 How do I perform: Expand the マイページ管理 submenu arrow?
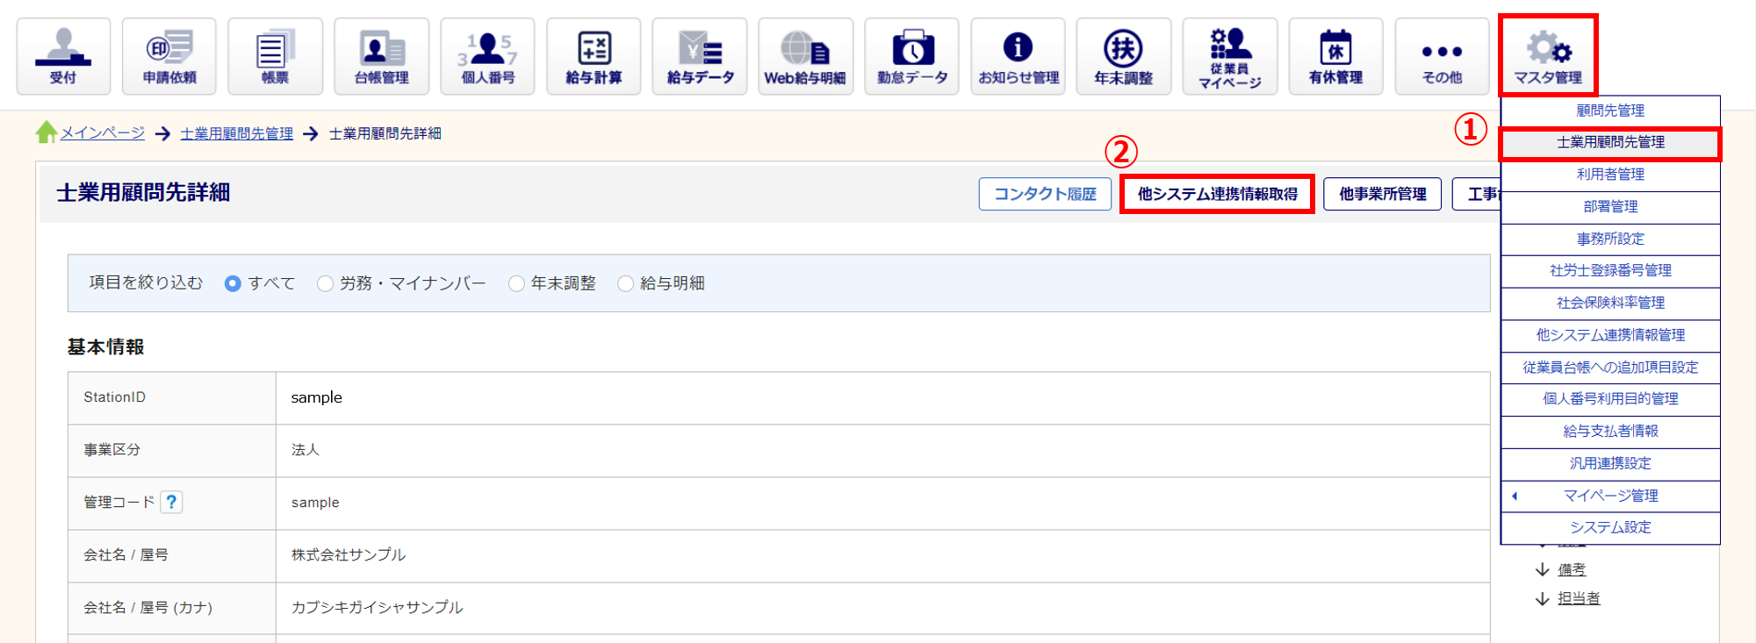point(1515,496)
